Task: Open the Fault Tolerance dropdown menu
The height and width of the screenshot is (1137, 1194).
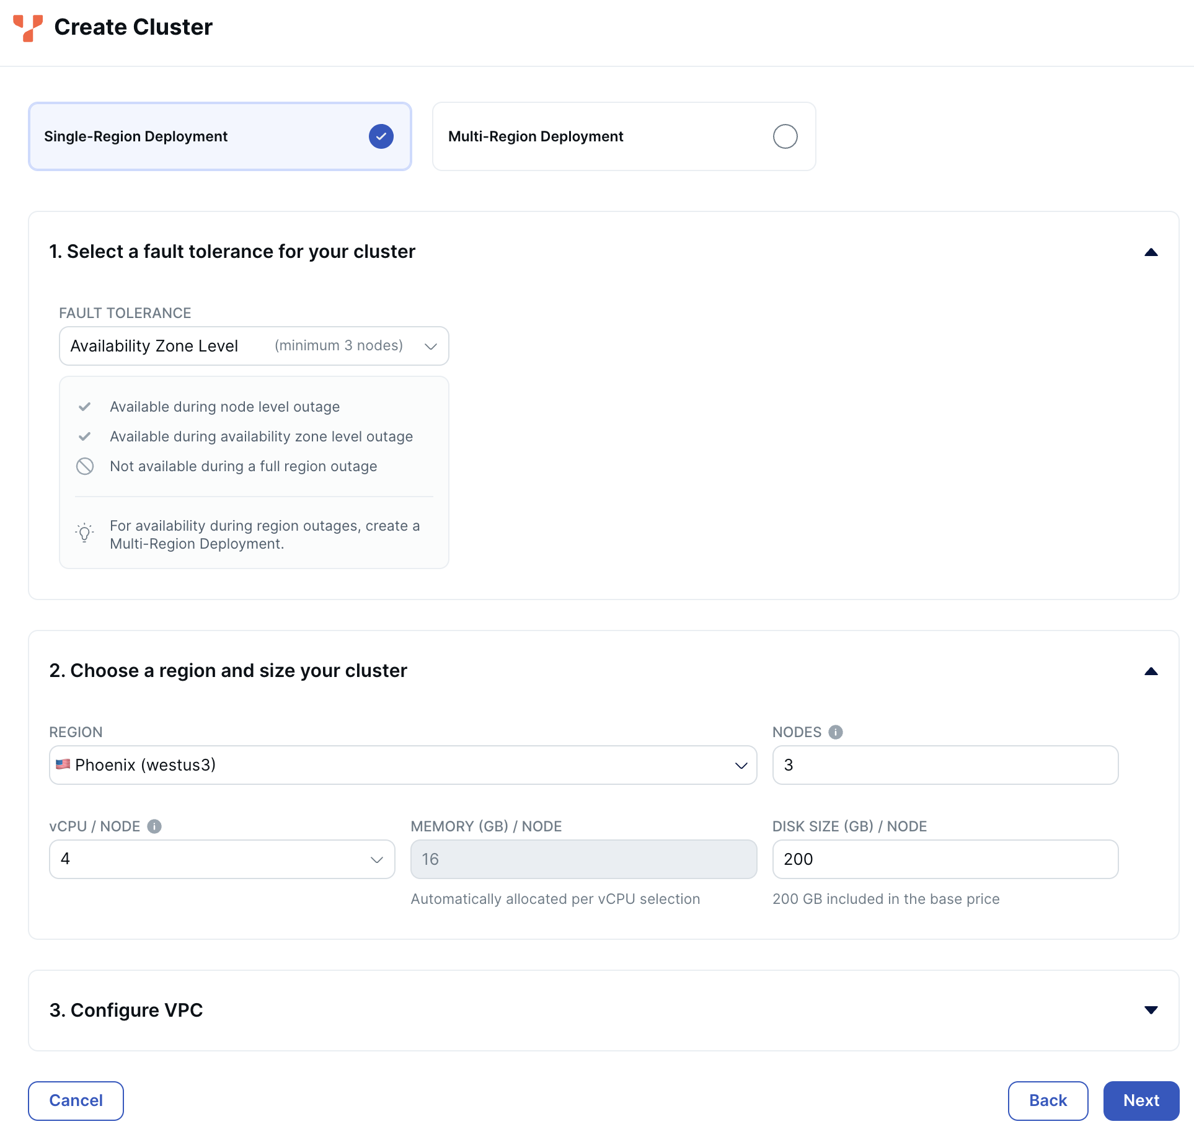Action: click(254, 345)
